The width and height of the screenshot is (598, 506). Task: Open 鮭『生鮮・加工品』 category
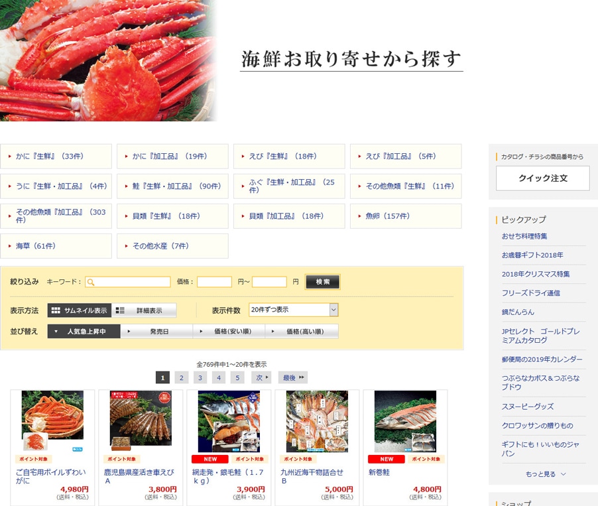173,186
